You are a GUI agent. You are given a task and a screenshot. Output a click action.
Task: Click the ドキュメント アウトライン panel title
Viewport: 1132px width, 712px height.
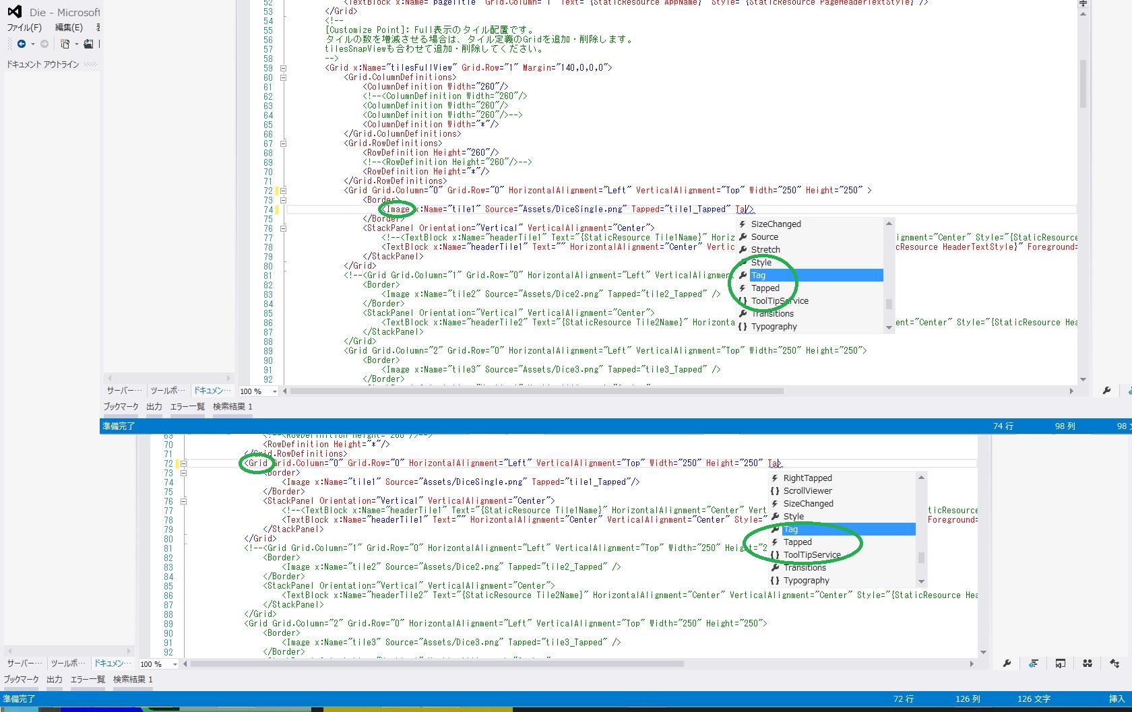coord(43,65)
